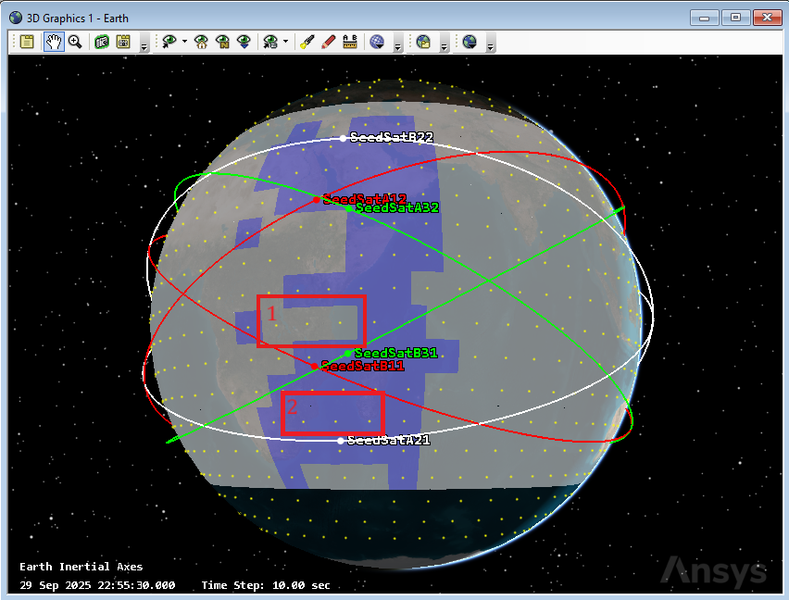Click the Home View house icon

coord(201,42)
